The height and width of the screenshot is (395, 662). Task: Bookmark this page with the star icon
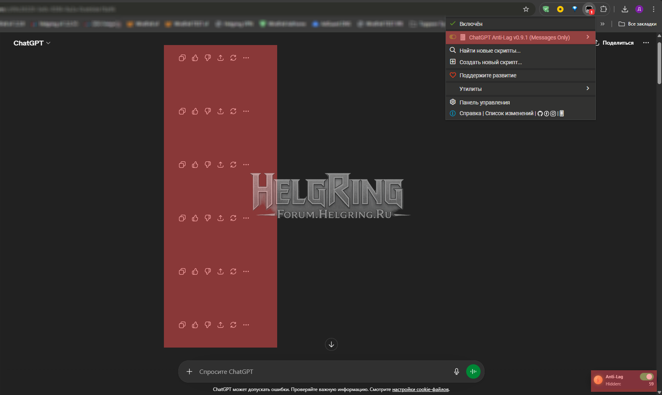[526, 9]
